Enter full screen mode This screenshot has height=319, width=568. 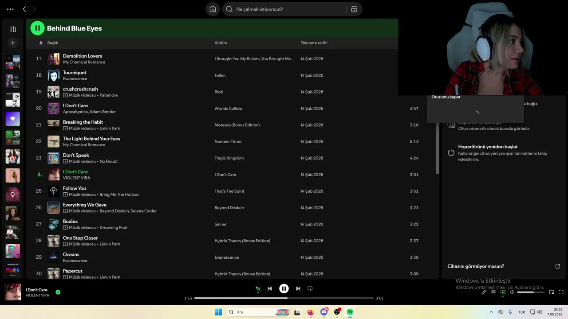(561, 292)
